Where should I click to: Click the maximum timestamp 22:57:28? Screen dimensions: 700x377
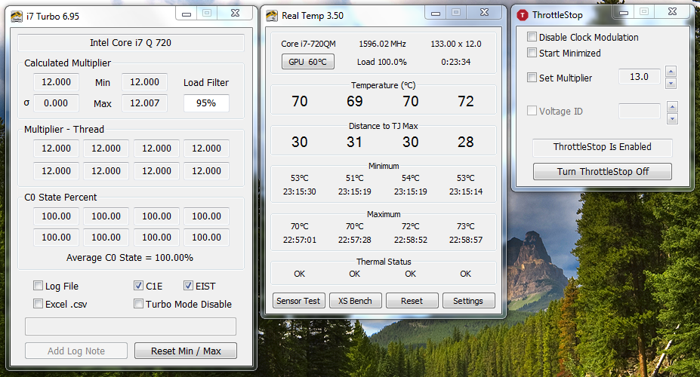click(354, 240)
